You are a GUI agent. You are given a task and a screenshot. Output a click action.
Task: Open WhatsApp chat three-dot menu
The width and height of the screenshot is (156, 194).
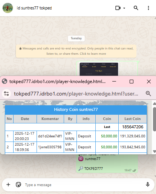[148, 8]
